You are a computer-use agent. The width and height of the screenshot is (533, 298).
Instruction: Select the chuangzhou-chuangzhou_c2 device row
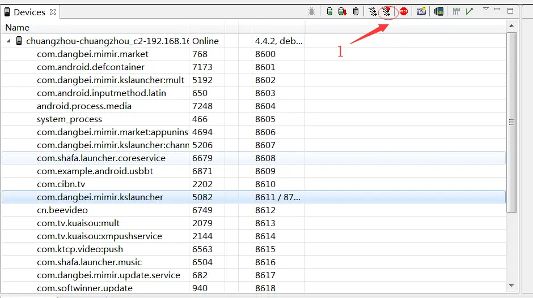point(253,41)
